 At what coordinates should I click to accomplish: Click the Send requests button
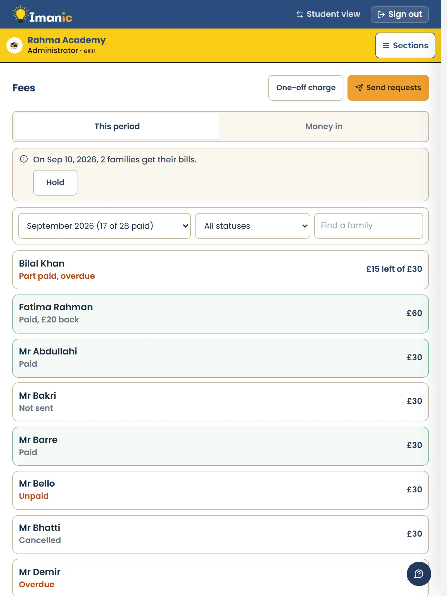(x=388, y=88)
